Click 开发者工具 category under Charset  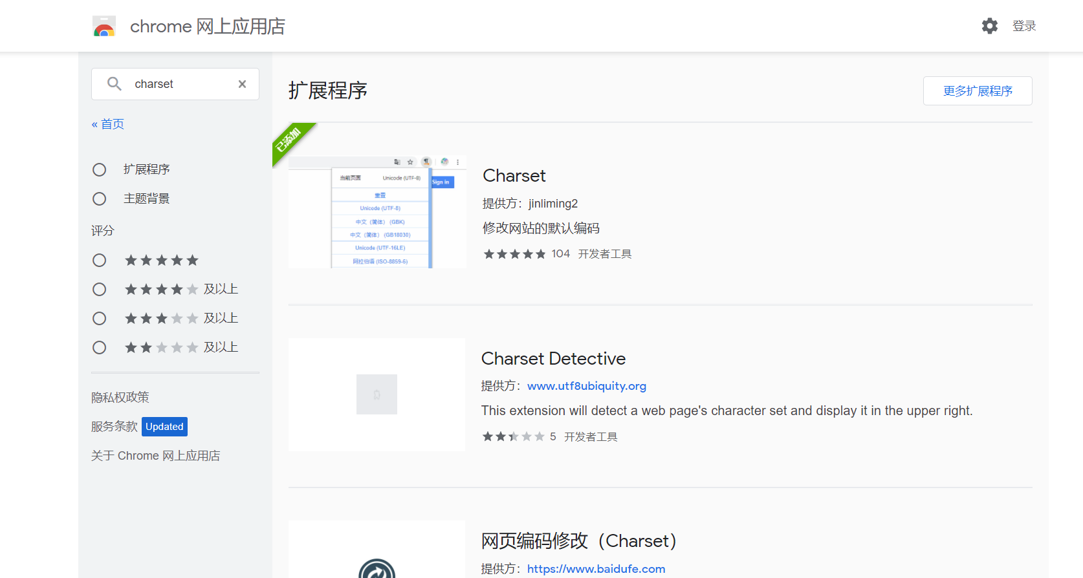pos(605,254)
